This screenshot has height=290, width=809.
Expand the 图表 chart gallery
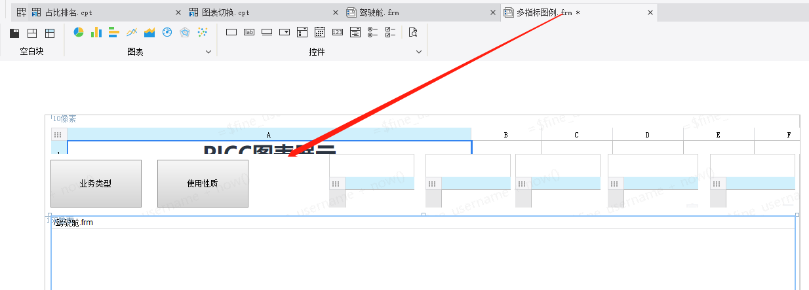208,52
